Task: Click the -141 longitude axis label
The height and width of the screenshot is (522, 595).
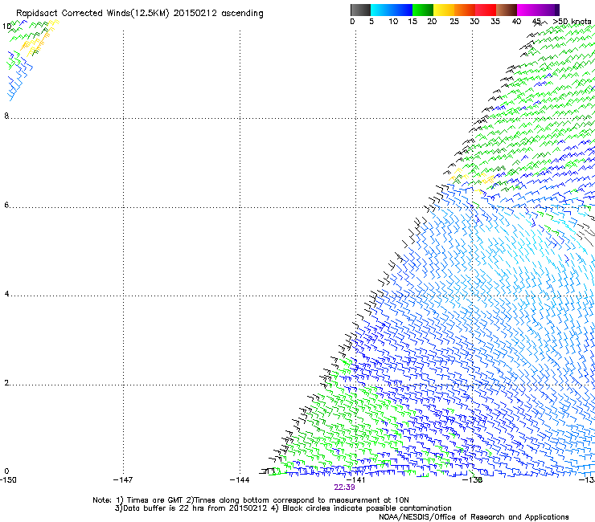Action: coord(355,480)
